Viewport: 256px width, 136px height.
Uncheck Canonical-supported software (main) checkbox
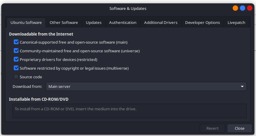tap(16, 42)
